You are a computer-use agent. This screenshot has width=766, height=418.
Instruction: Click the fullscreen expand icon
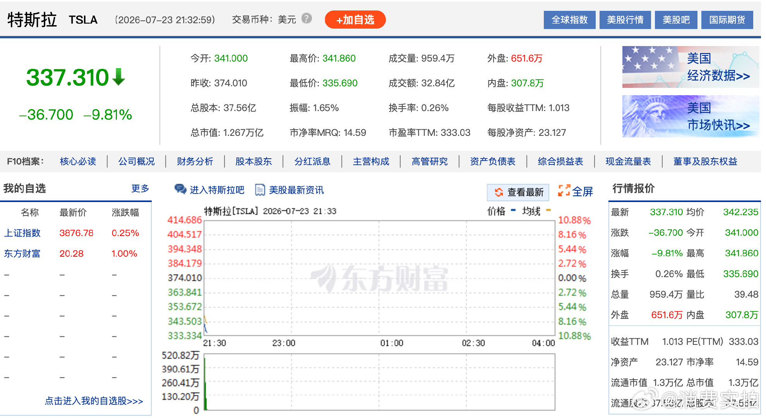(564, 190)
